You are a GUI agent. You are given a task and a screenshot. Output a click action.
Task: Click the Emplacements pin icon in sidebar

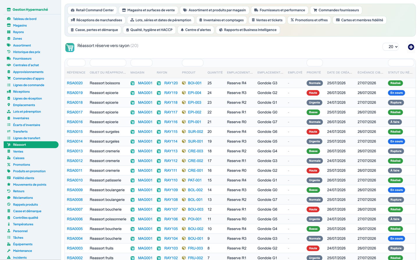[9, 105]
